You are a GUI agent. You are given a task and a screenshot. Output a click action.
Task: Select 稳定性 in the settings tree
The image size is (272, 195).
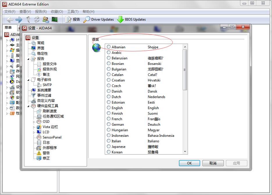click(x=42, y=54)
